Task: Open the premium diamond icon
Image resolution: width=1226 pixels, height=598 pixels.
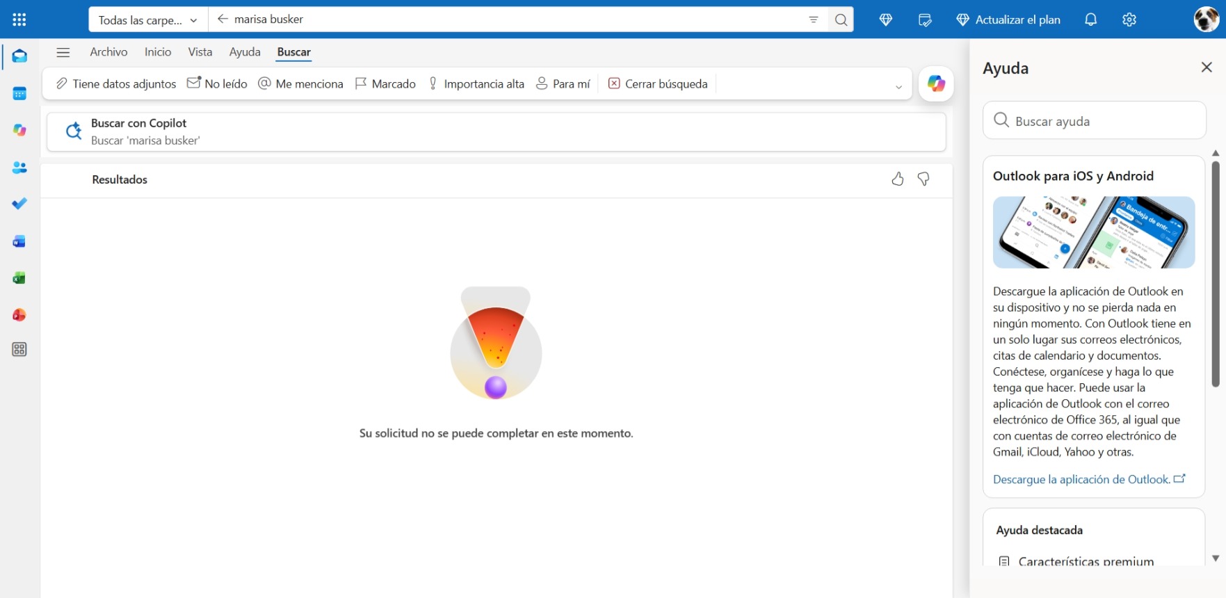Action: pos(885,19)
